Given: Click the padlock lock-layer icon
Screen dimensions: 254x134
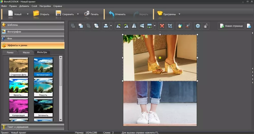Looking at the screenshot, I should tap(206, 26).
